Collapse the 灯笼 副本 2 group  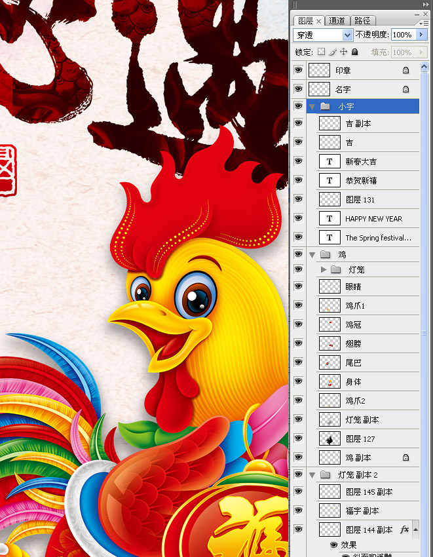(x=312, y=475)
